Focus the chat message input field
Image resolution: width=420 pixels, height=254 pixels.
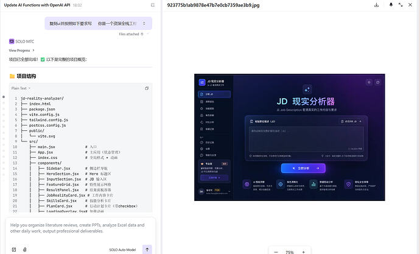[79, 227]
